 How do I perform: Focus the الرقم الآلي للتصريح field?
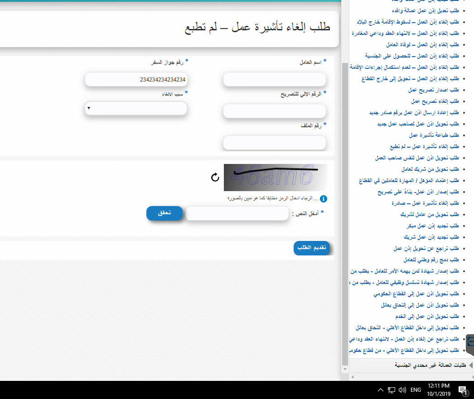(275, 111)
